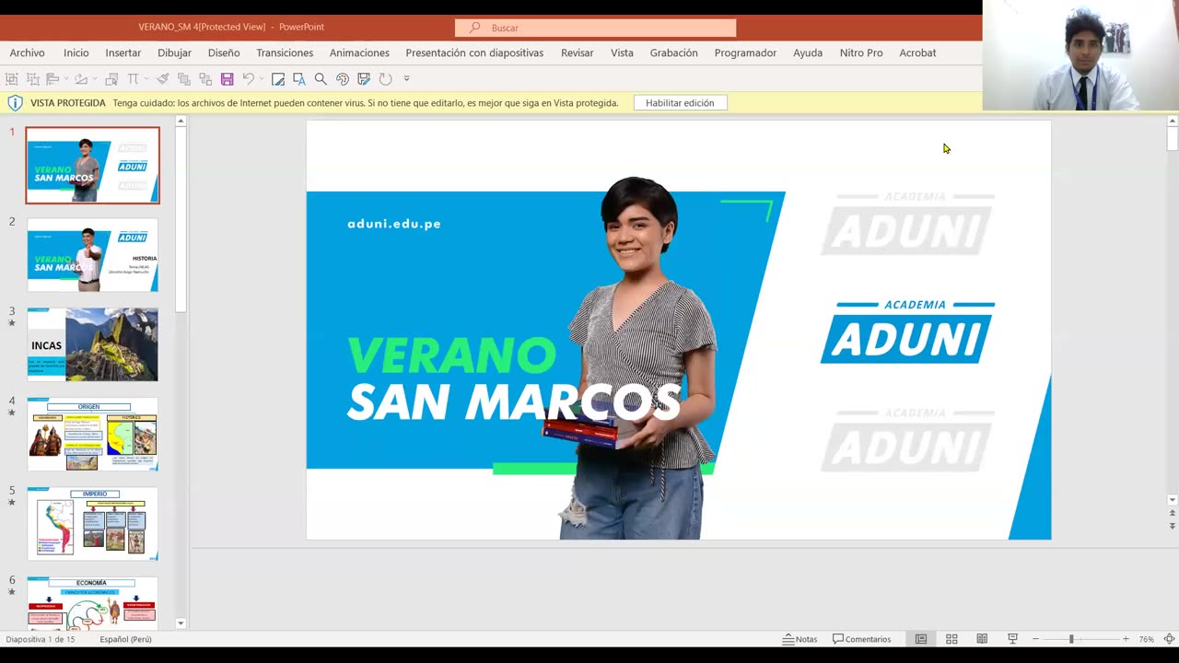Open the Acrobat ribbon tab
This screenshot has width=1179, height=663.
tap(917, 52)
